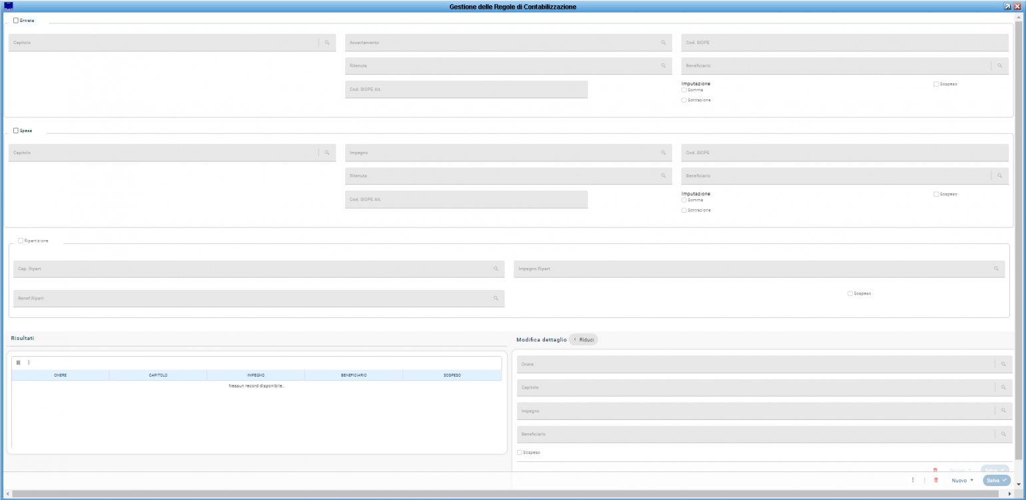Open the Ritenuta lookup in the Spesa section
Viewport: 1026px width, 500px height.
pos(664,176)
